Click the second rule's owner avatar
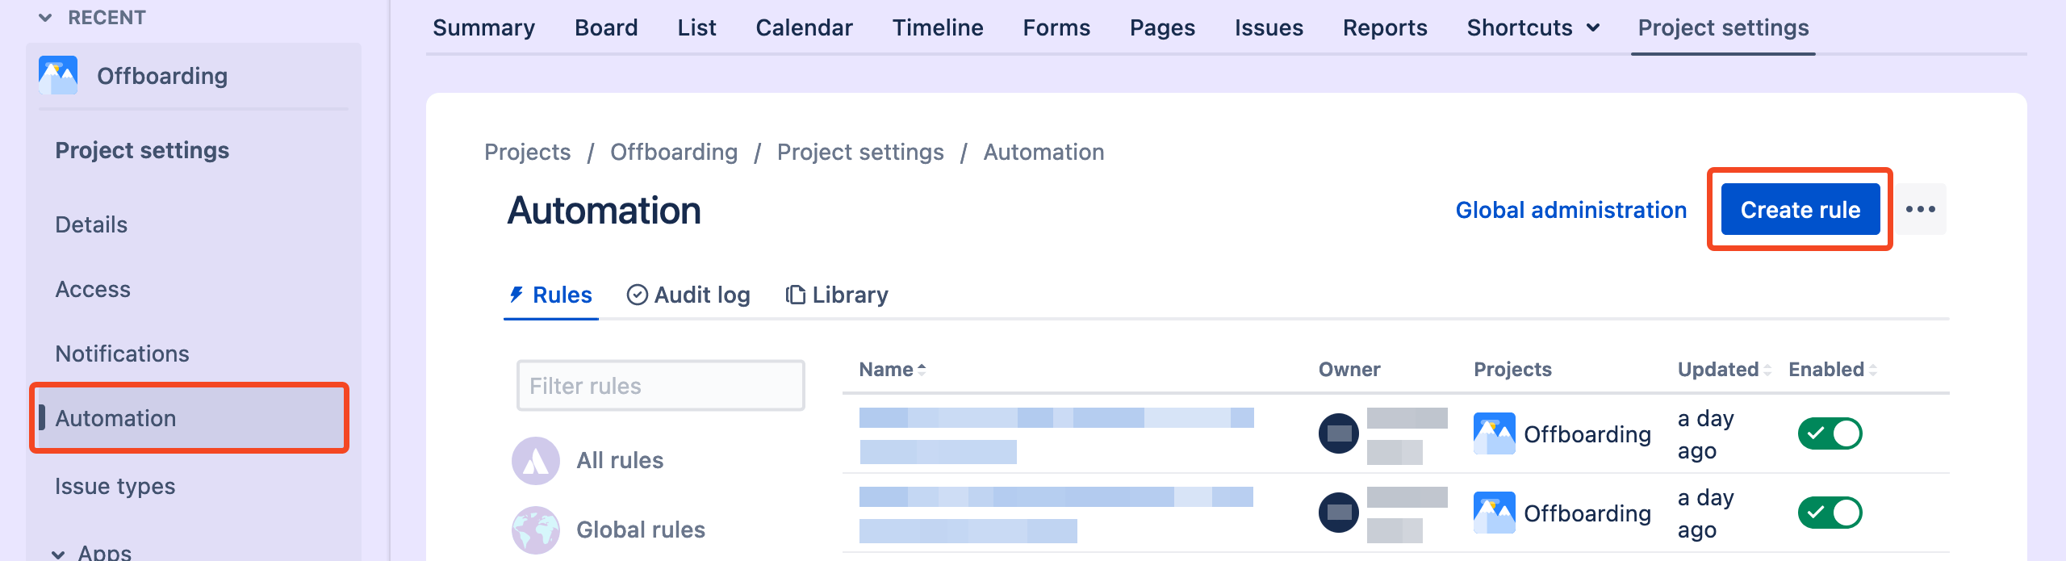Viewport: 2066px width, 561px height. tap(1339, 513)
